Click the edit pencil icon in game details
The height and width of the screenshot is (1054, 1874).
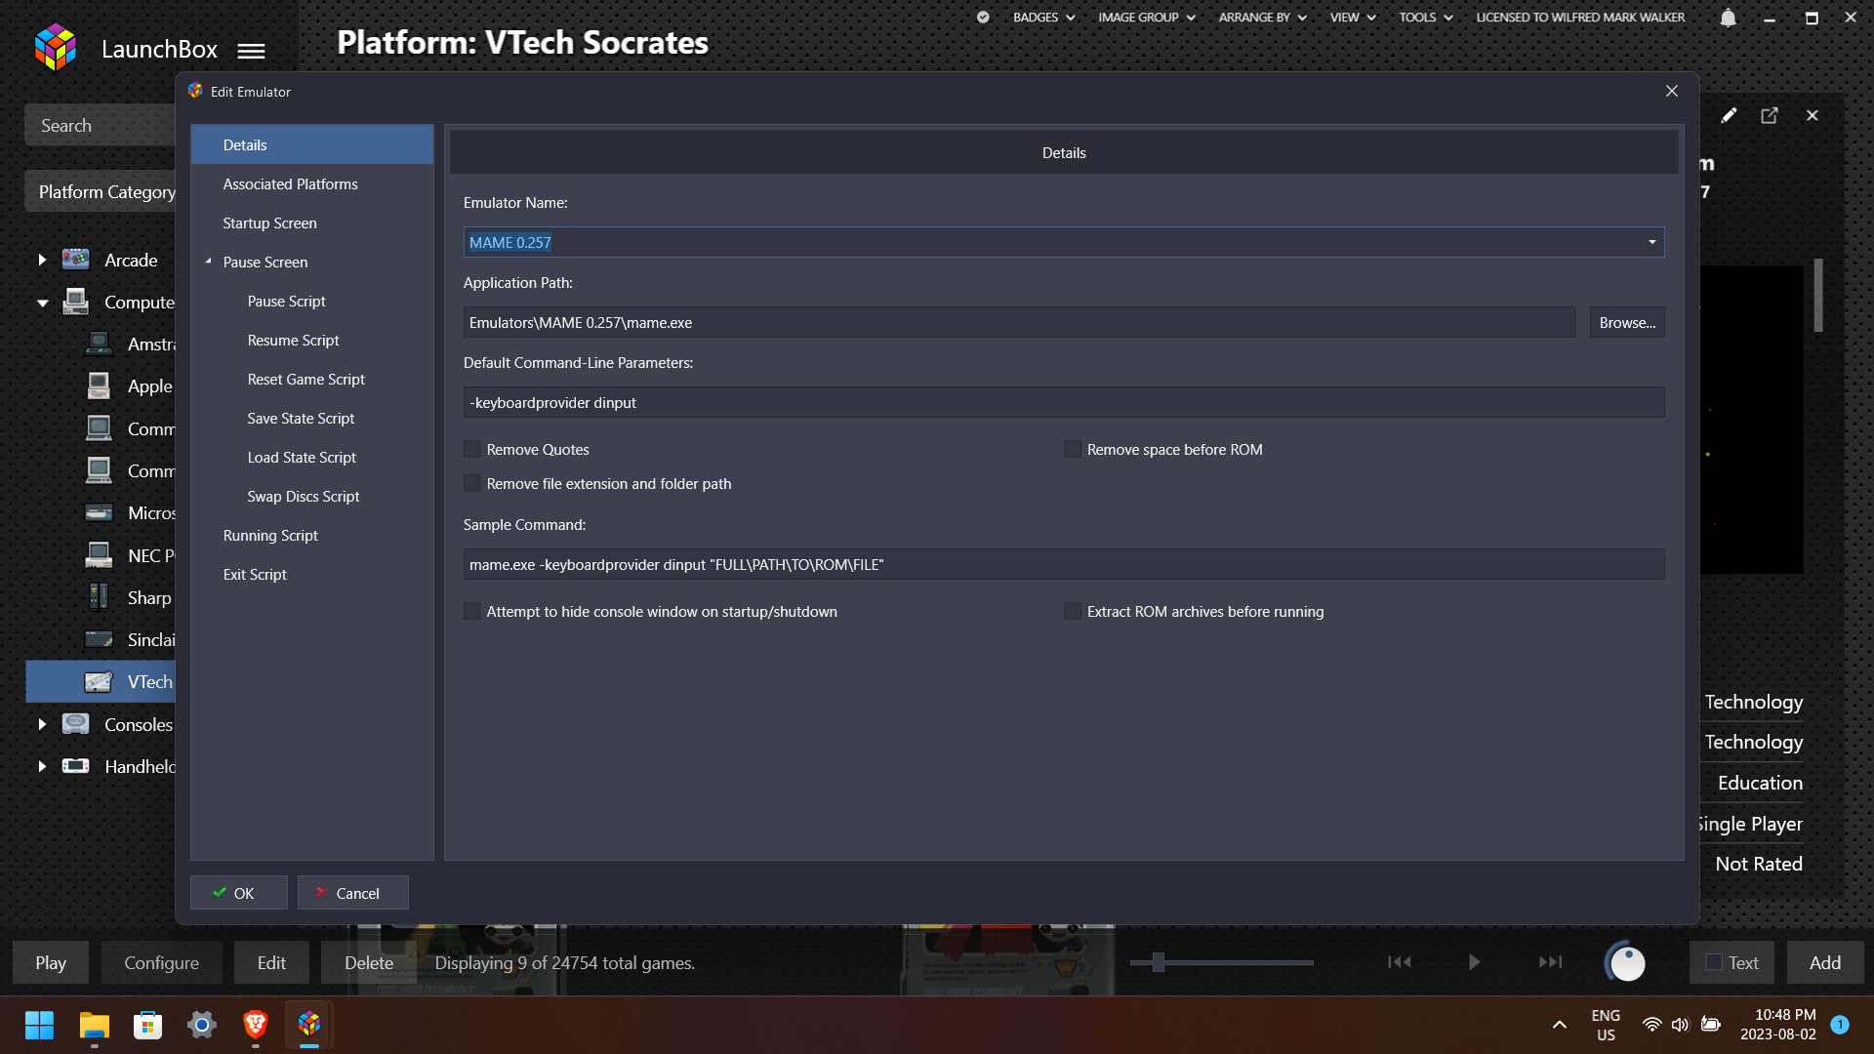pyautogui.click(x=1729, y=115)
